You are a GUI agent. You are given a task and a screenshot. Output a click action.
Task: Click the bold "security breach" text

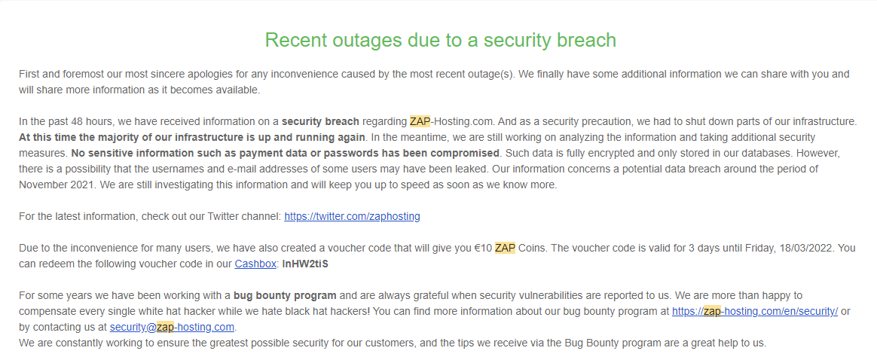point(320,121)
